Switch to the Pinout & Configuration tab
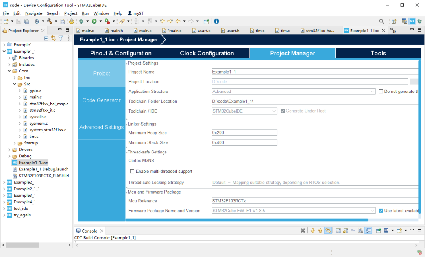Screen dimensions: 425x257 click(121, 53)
